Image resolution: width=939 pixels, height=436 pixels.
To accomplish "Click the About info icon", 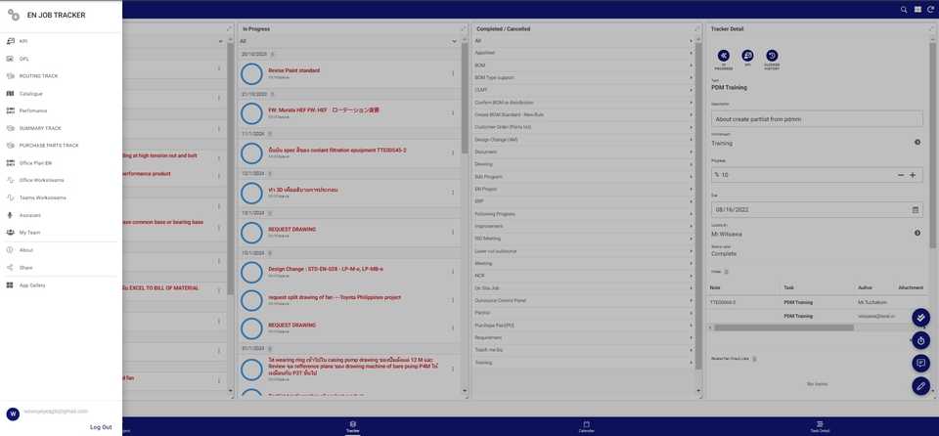I will 10,249.
